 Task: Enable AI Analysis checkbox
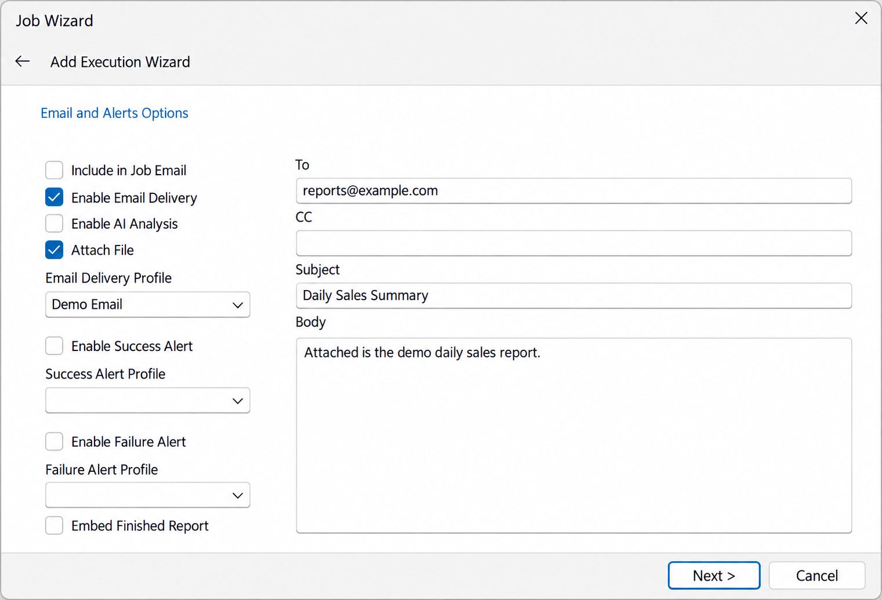pyautogui.click(x=55, y=223)
